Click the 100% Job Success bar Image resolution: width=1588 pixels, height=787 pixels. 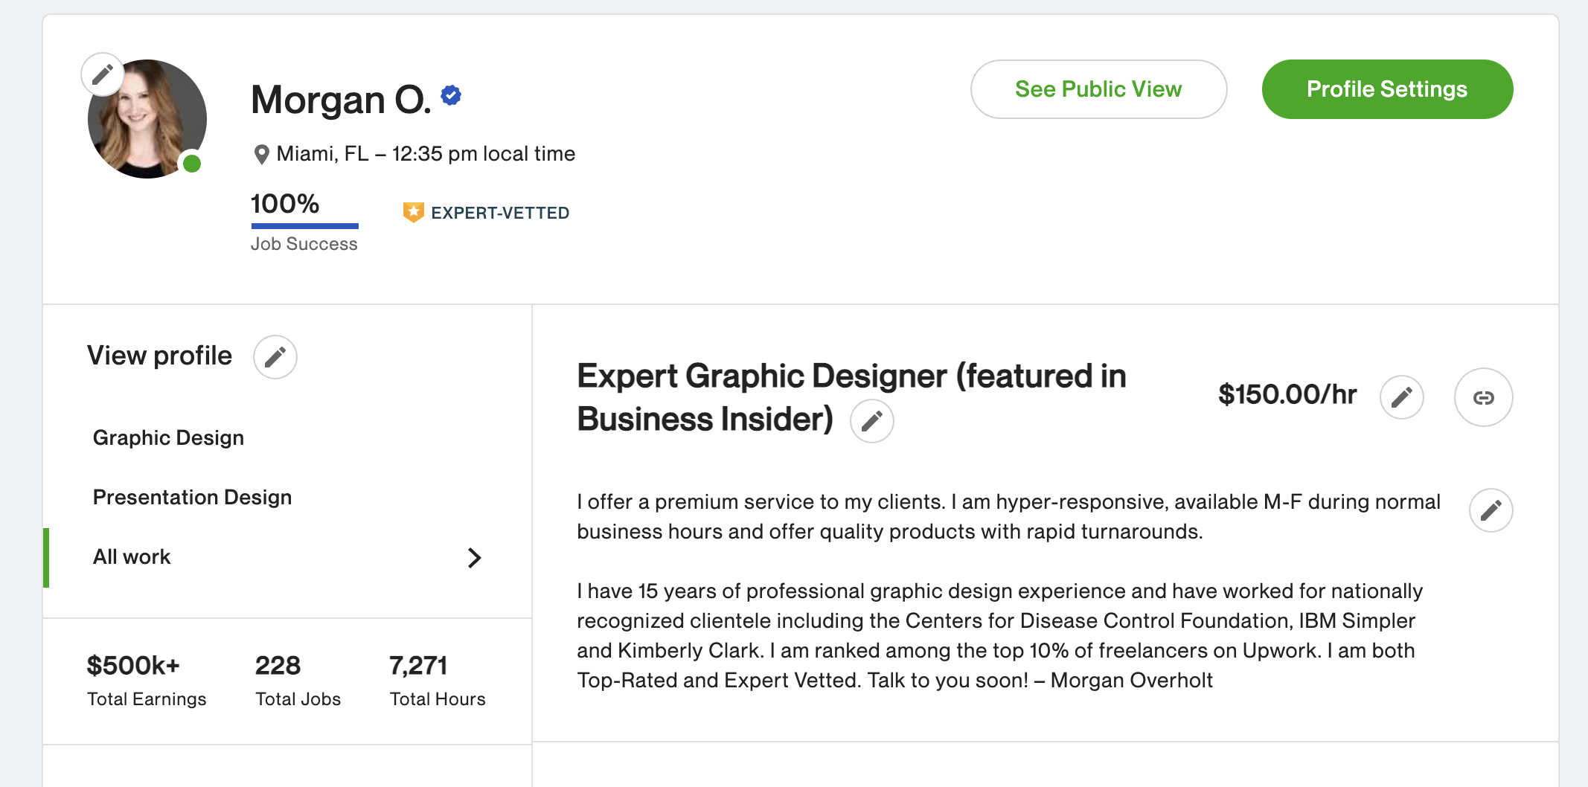pyautogui.click(x=304, y=225)
